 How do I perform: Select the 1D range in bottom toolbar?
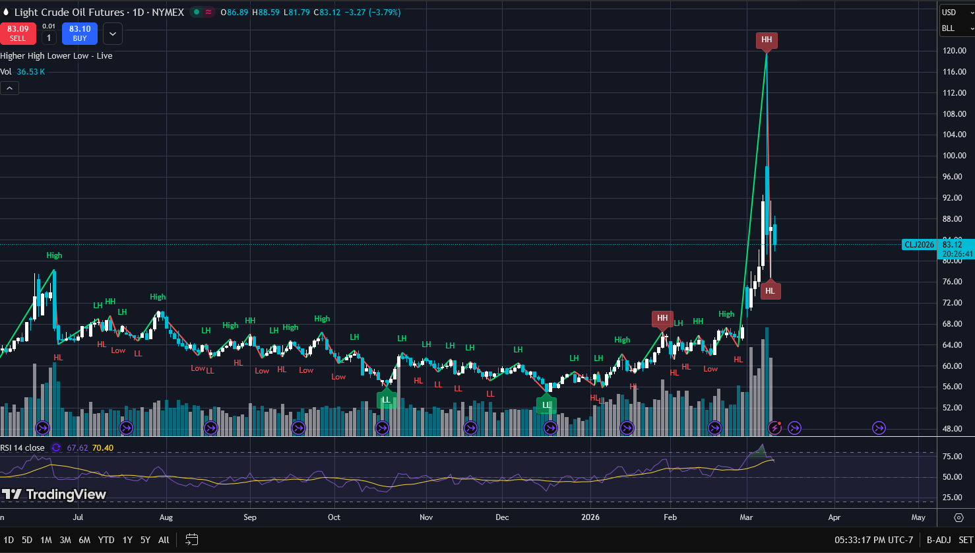[9, 540]
